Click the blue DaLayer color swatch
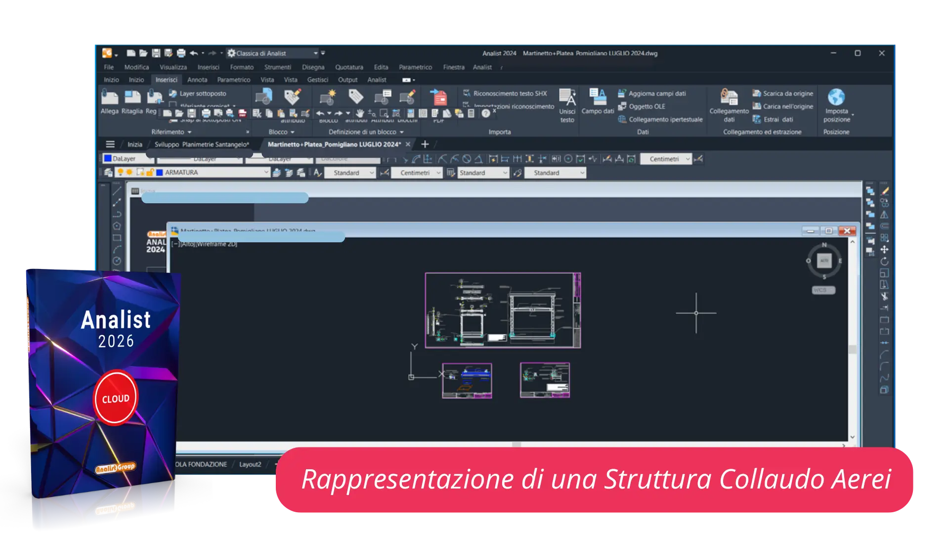The image size is (949, 534). click(x=107, y=158)
